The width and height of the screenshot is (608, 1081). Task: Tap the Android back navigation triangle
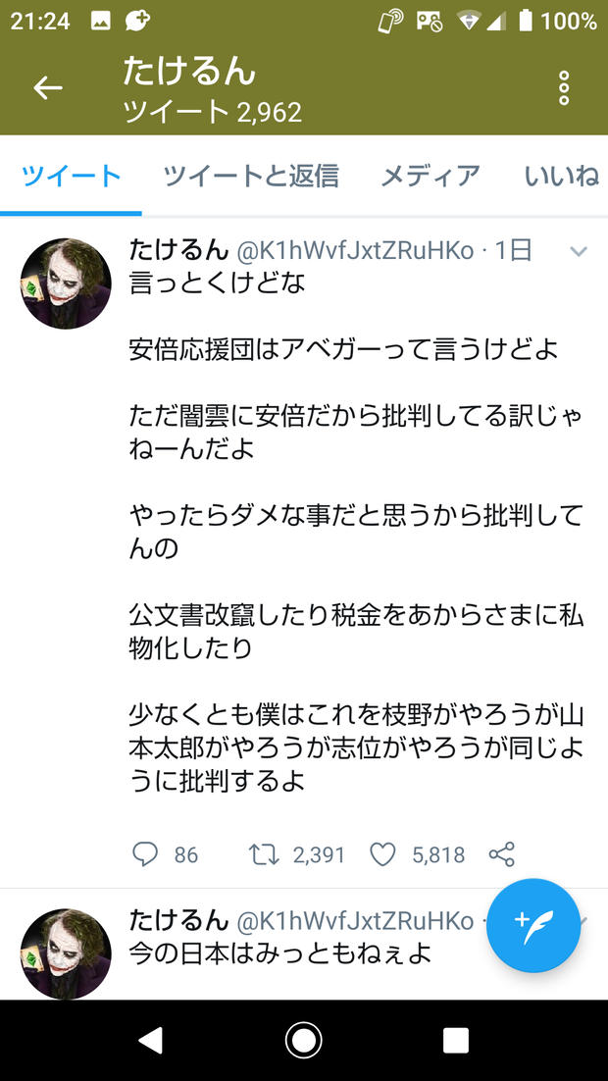click(150, 1041)
